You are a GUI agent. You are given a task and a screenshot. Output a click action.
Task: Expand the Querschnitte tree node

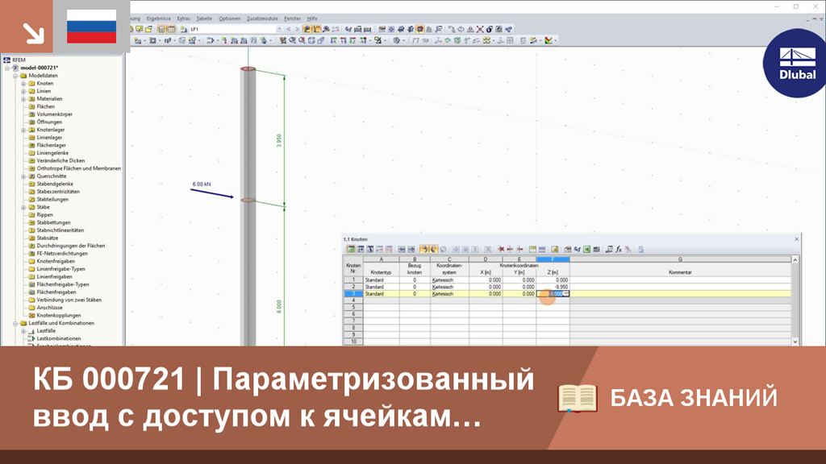tap(23, 176)
